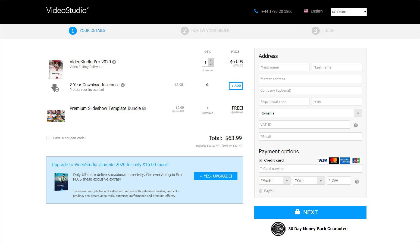Click the NEXT button
This screenshot has height=242, width=420.
[310, 212]
